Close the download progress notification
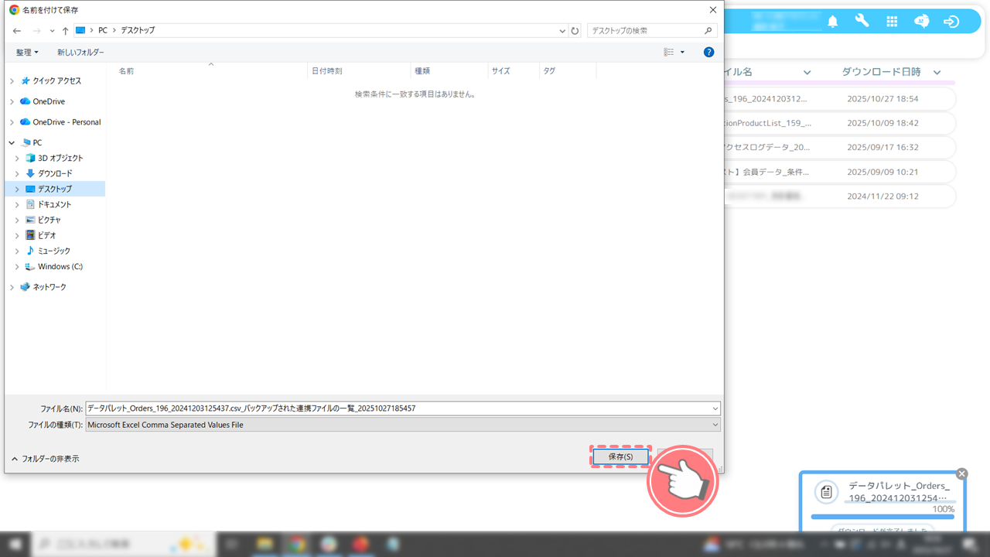Image resolution: width=990 pixels, height=557 pixels. tap(961, 473)
